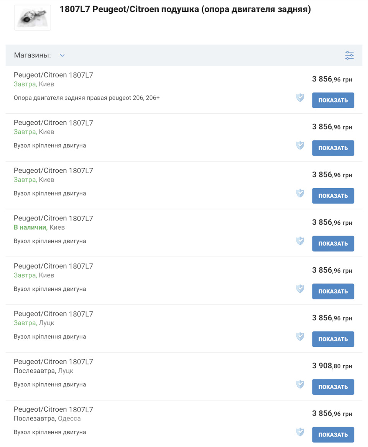The height and width of the screenshot is (447, 368).
Task: Open the filter settings sliders icon
Action: click(x=349, y=55)
